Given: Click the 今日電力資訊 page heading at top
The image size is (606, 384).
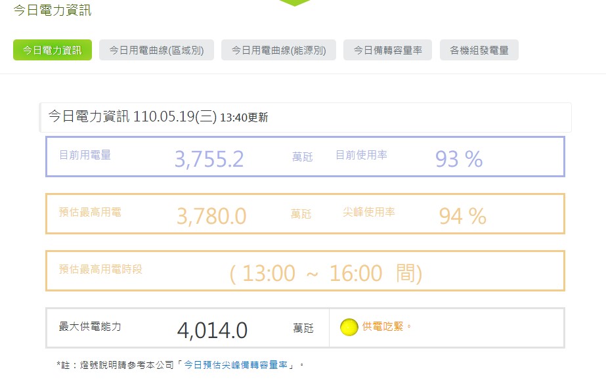Looking at the screenshot, I should pos(53,11).
